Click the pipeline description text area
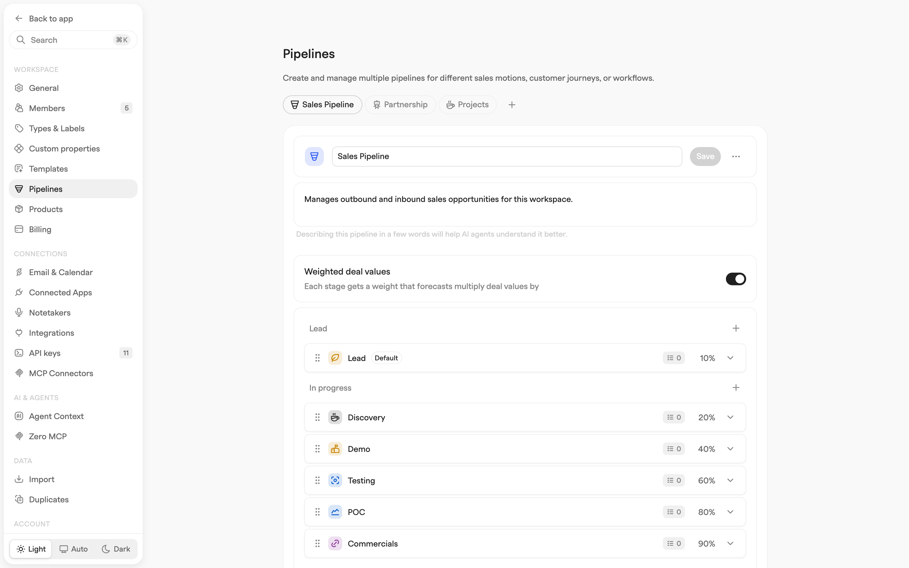The width and height of the screenshot is (909, 568). (x=525, y=204)
